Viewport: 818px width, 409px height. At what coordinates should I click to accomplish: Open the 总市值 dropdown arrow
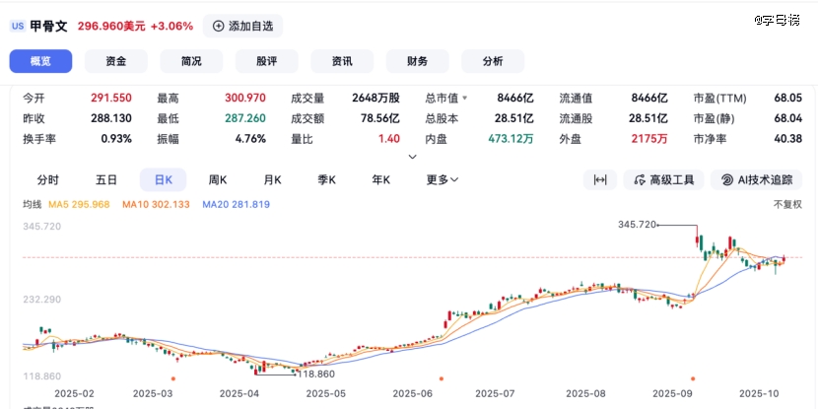tap(464, 99)
